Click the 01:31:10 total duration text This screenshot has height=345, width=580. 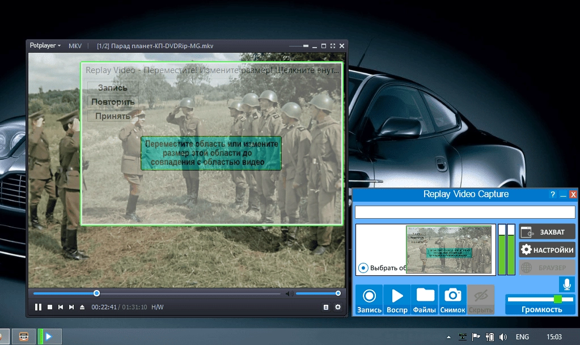pyautogui.click(x=134, y=307)
